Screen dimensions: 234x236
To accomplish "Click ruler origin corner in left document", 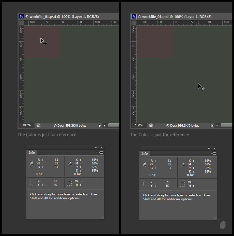I will click(x=21, y=22).
